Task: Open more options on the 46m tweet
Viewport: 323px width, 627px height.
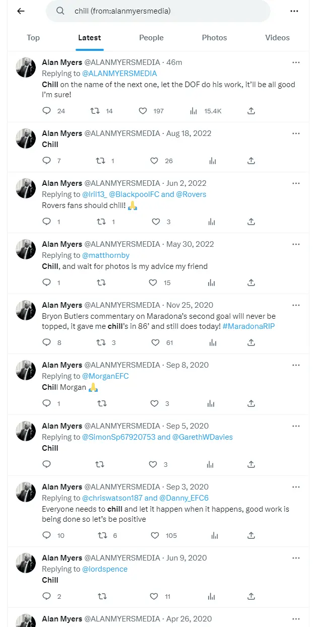Action: pyautogui.click(x=296, y=62)
